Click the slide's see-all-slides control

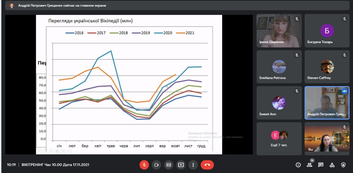pos(57,151)
